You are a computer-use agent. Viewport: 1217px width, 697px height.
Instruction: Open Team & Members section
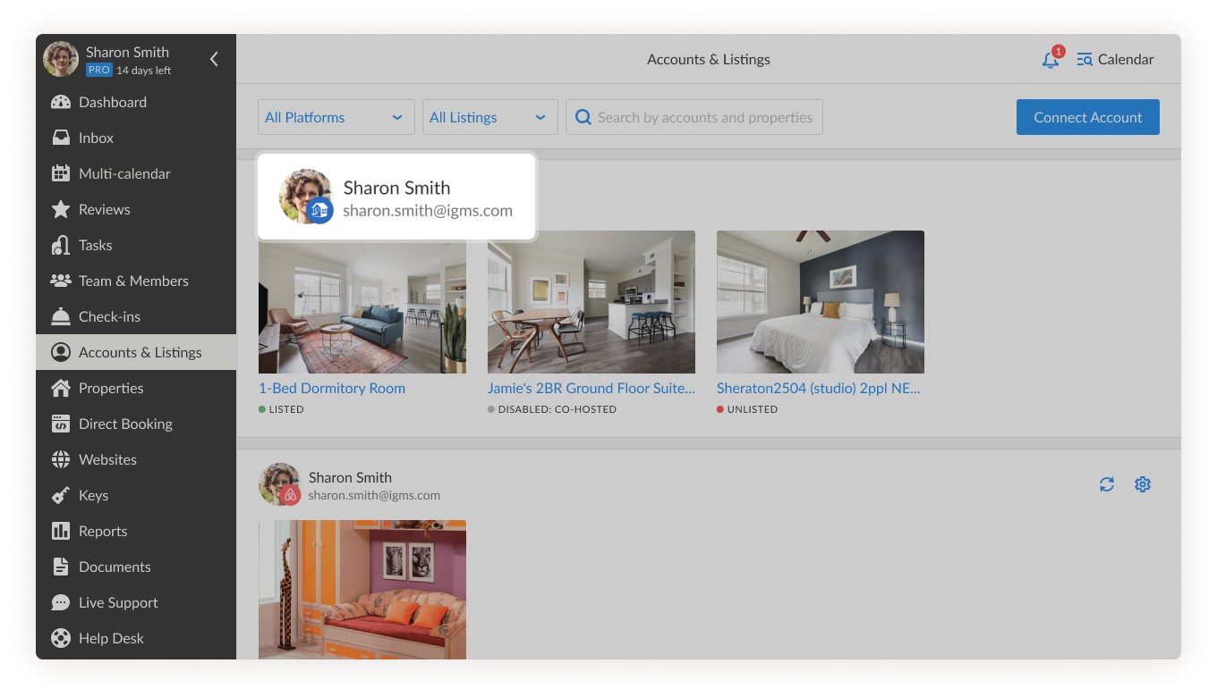tap(136, 281)
